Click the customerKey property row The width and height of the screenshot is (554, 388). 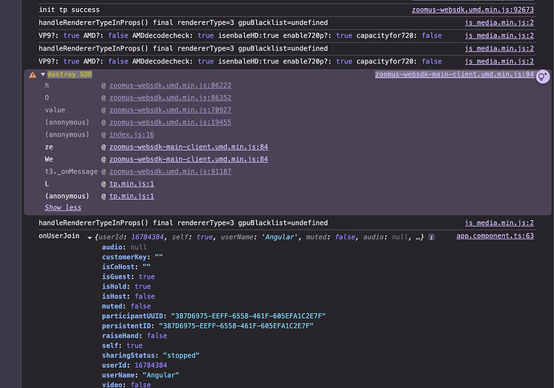click(x=132, y=257)
